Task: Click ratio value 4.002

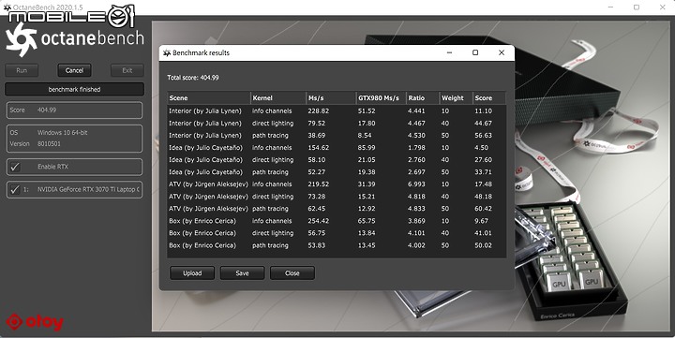Action: point(416,245)
